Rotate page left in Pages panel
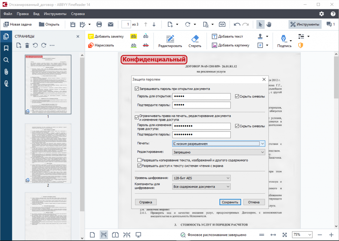 pos(35,45)
